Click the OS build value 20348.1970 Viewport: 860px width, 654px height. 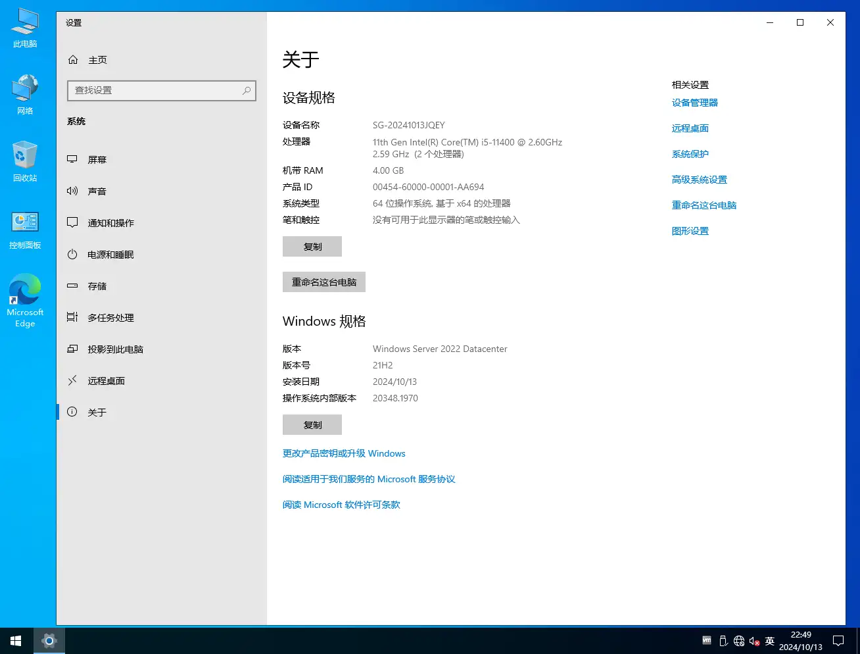pos(395,398)
